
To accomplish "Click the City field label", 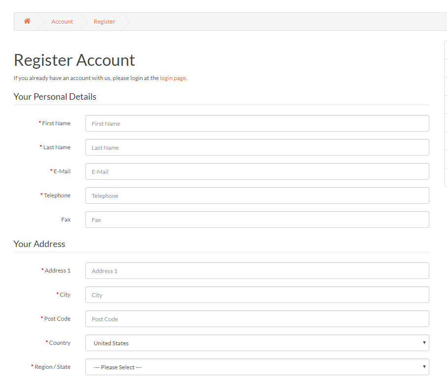I will click(65, 295).
